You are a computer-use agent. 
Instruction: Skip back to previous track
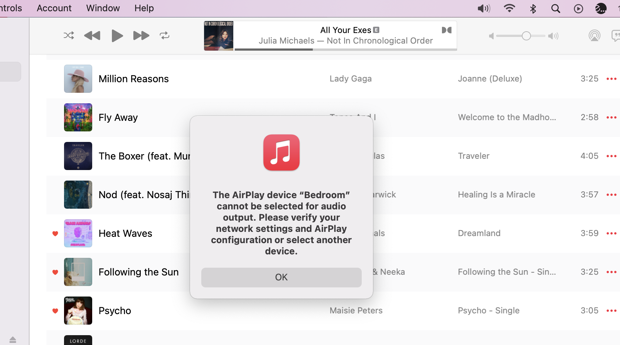tap(92, 35)
